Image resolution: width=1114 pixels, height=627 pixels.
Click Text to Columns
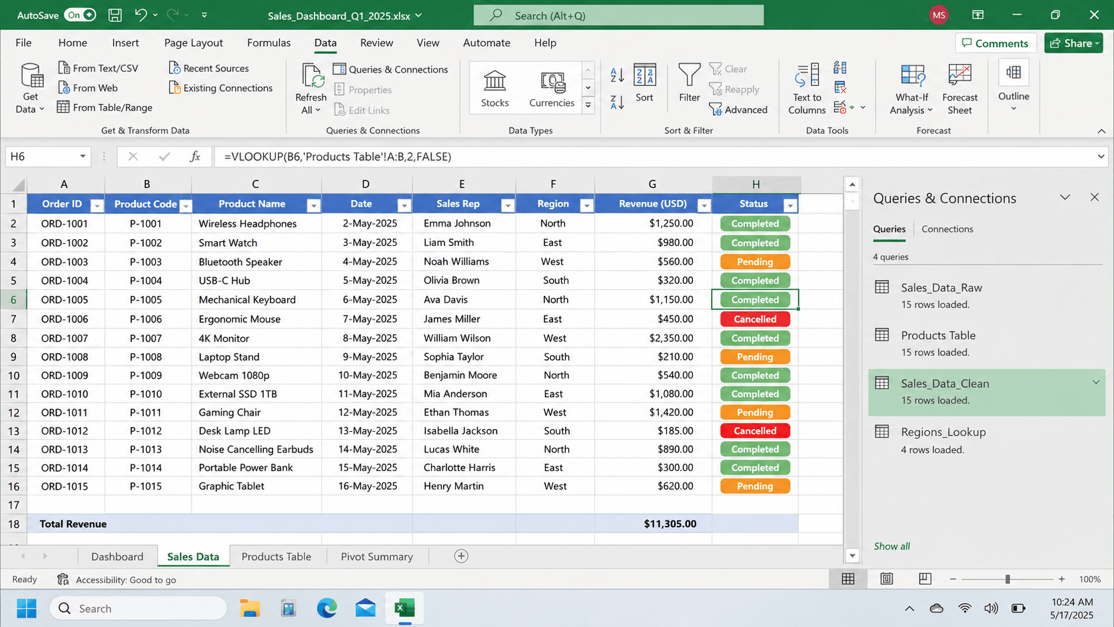tap(807, 89)
